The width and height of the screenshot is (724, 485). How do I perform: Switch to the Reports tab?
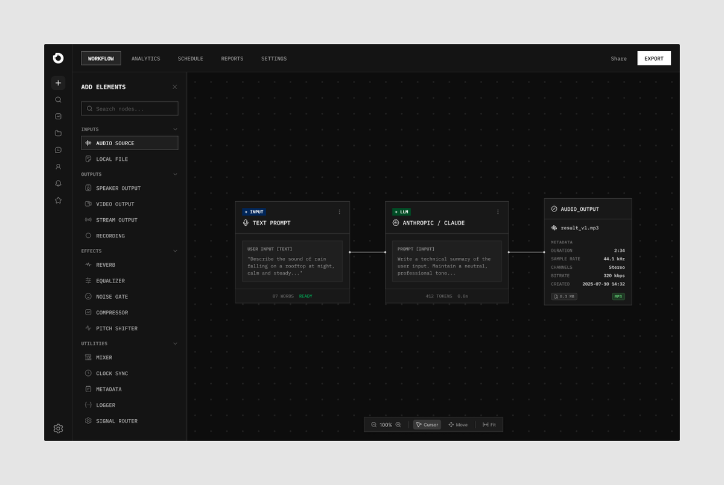(x=232, y=58)
